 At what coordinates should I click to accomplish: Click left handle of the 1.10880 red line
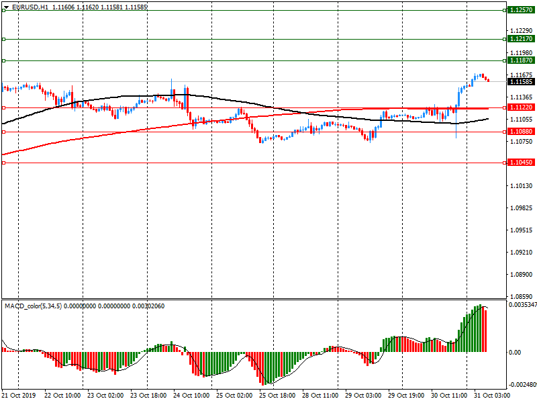coord(3,132)
